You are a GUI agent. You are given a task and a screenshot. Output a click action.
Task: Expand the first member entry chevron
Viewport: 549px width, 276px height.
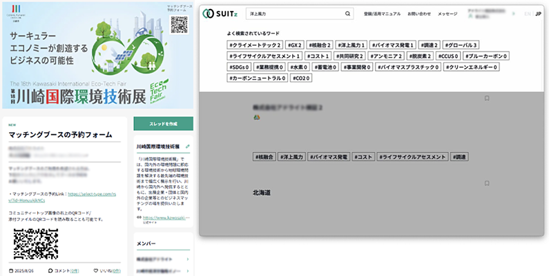[x=188, y=259]
